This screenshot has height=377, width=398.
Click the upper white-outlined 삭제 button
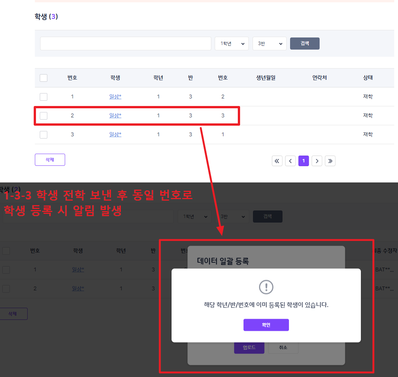point(50,160)
